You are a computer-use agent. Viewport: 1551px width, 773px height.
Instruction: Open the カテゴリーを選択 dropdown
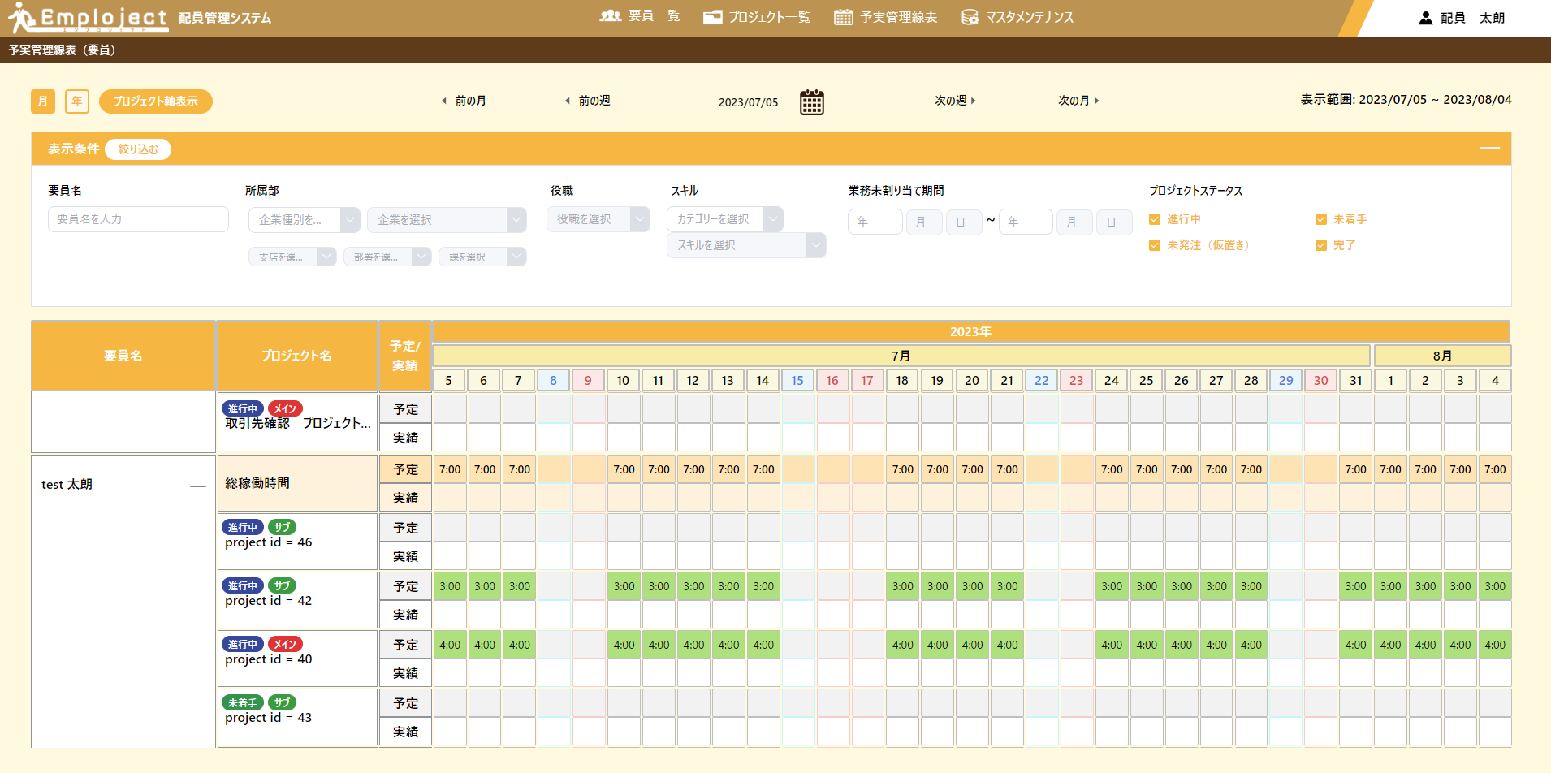(725, 219)
